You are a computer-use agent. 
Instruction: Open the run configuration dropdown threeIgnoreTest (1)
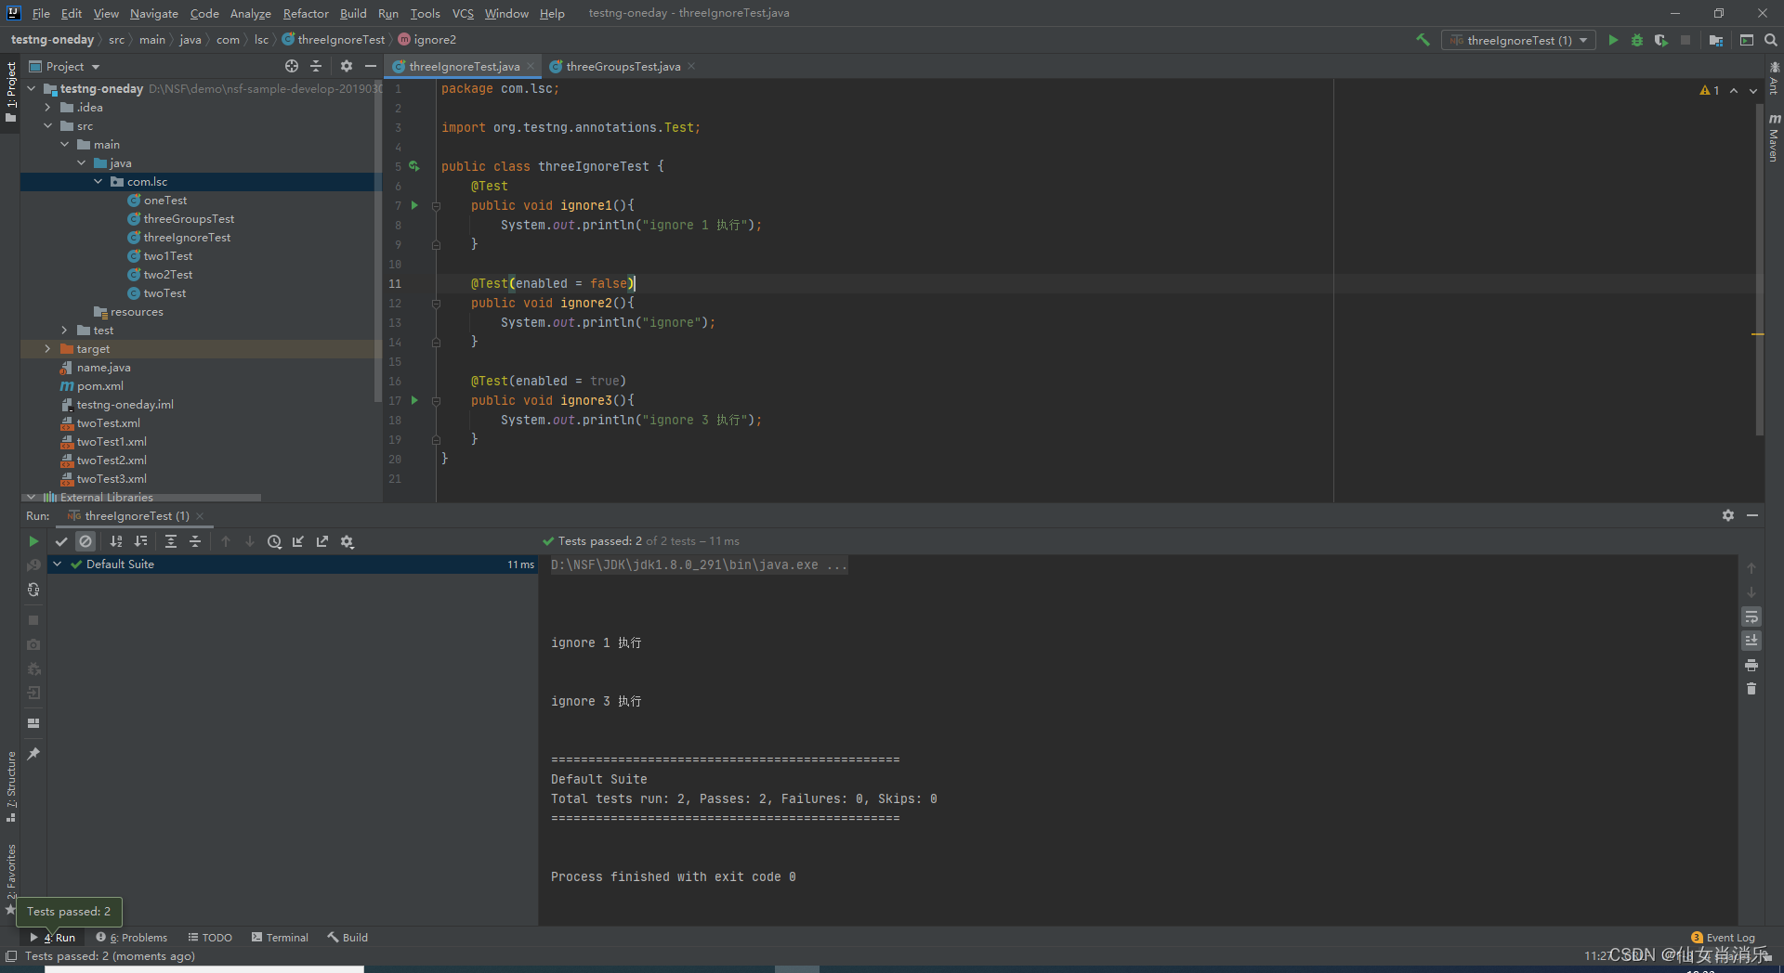[1518, 40]
